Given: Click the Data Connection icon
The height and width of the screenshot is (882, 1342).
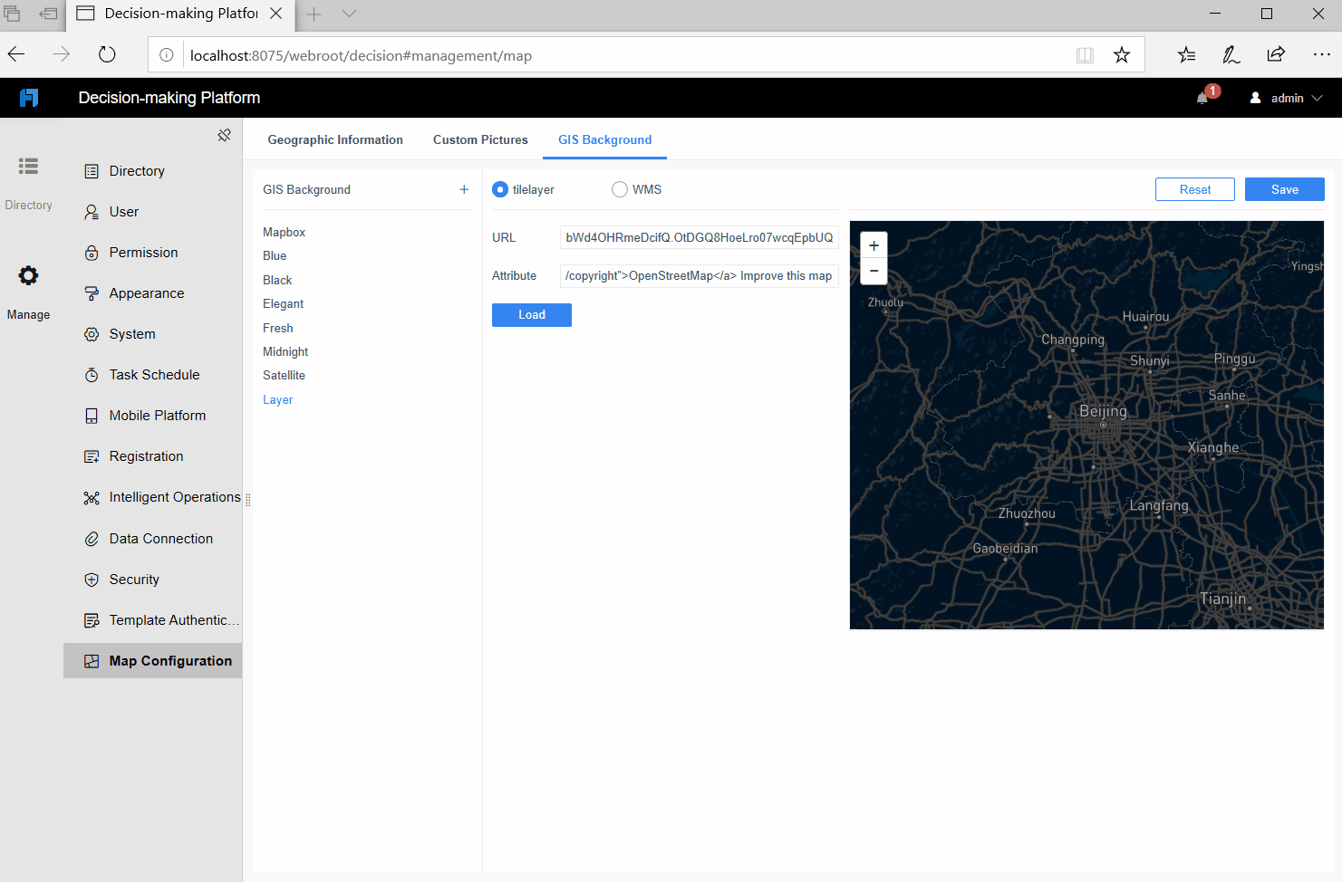Looking at the screenshot, I should tap(91, 538).
